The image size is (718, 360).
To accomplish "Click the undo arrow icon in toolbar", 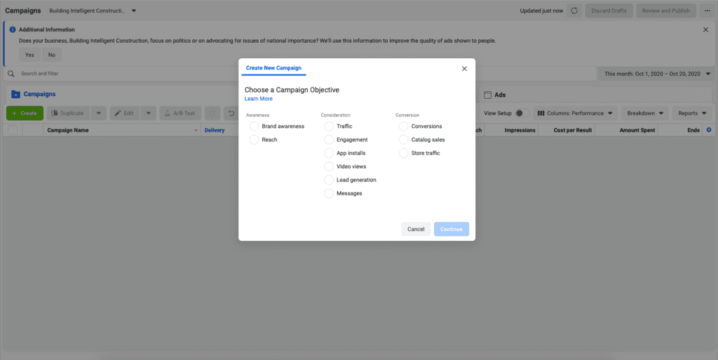I will point(231,113).
